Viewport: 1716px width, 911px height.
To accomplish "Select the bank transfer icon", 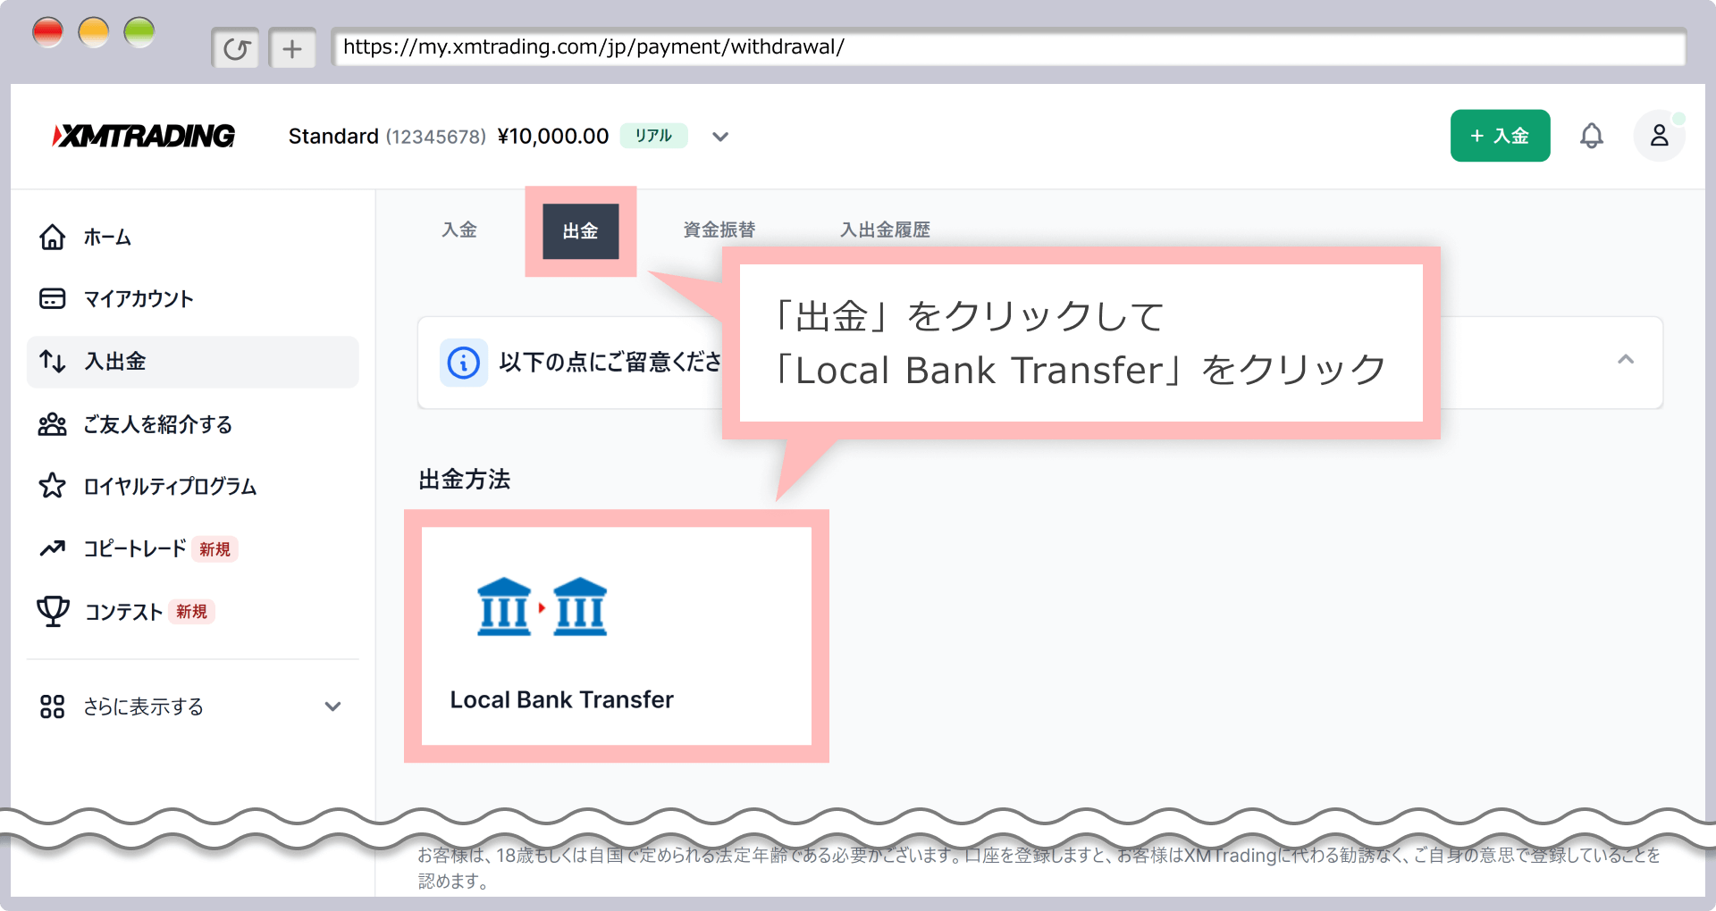I will click(542, 607).
